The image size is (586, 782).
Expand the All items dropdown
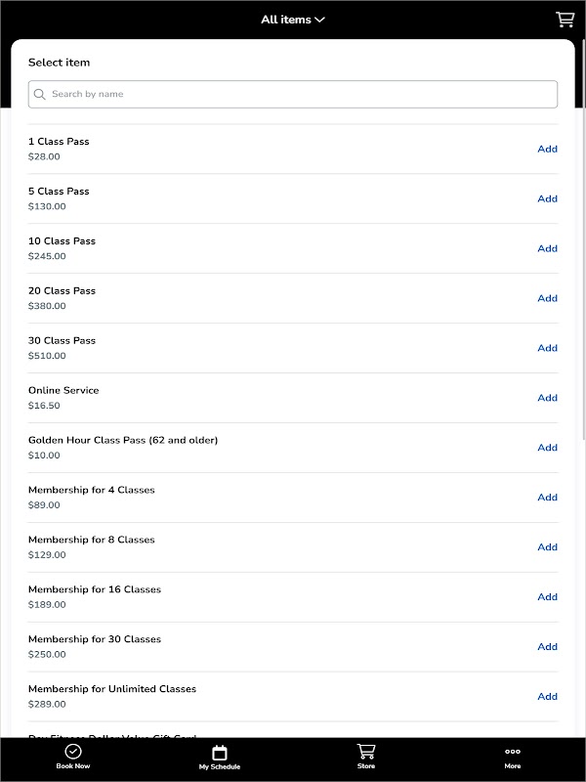[293, 20]
